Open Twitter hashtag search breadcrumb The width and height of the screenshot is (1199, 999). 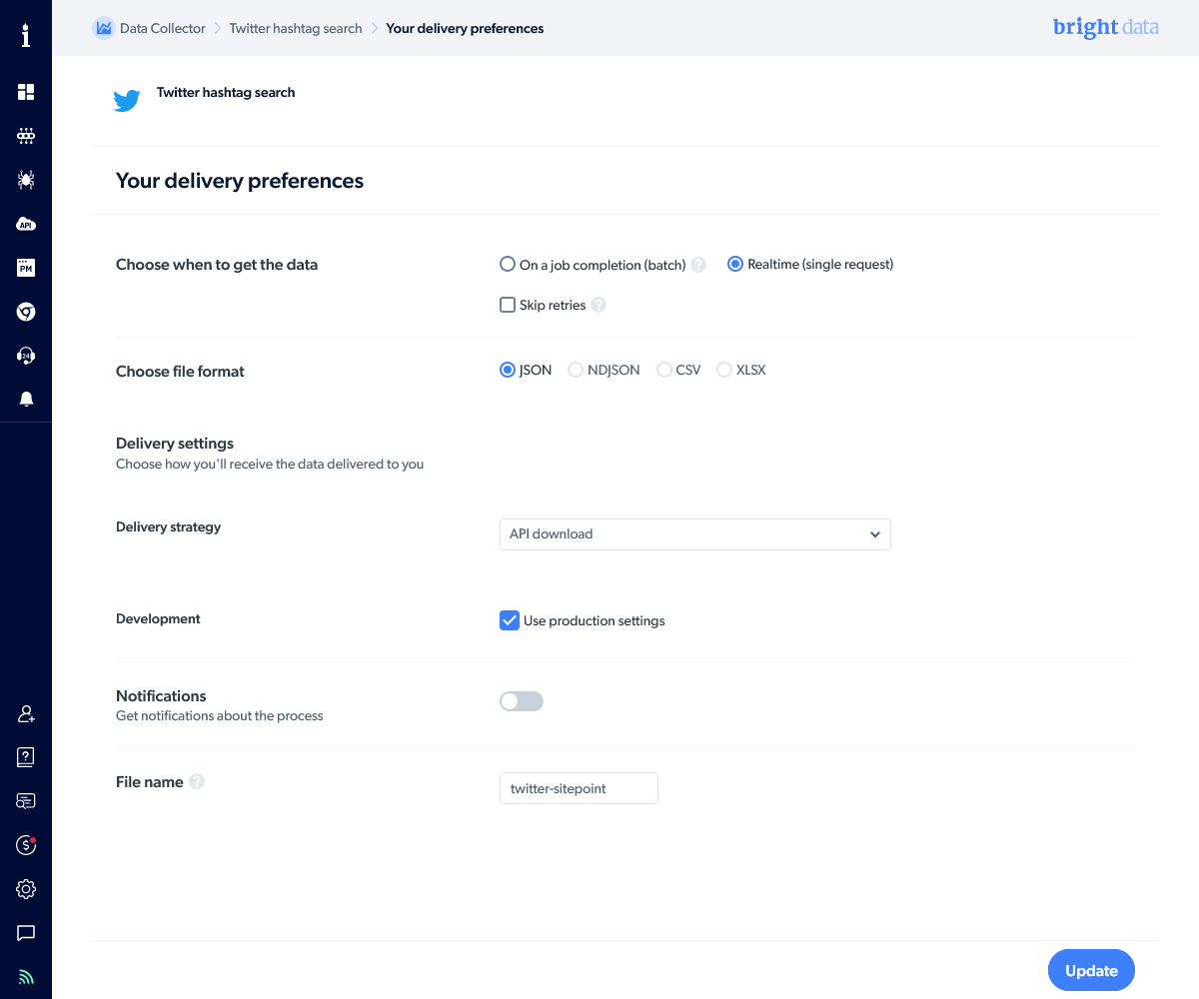click(x=295, y=28)
